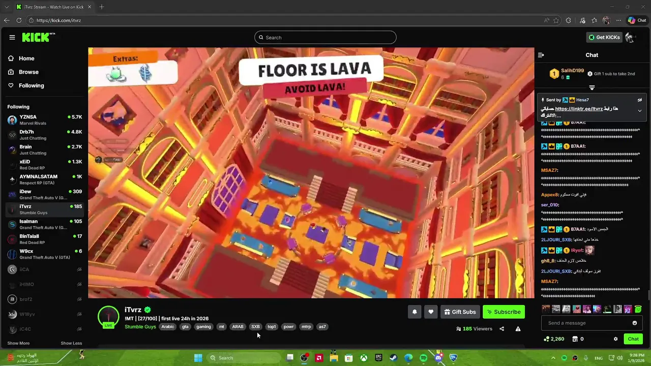This screenshot has width=651, height=366.
Task: Expand the pinned message chevron
Action: pos(640,111)
